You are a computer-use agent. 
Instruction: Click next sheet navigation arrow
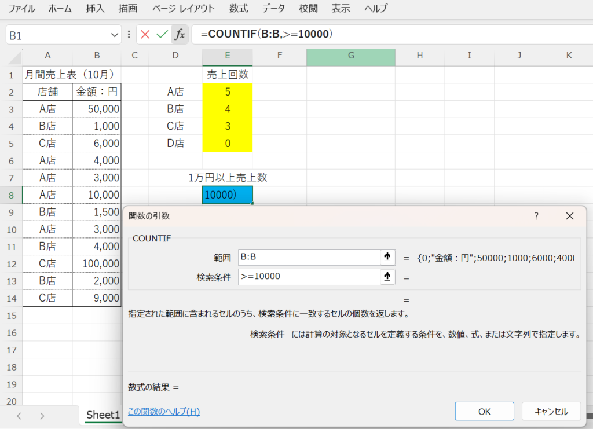(42, 416)
